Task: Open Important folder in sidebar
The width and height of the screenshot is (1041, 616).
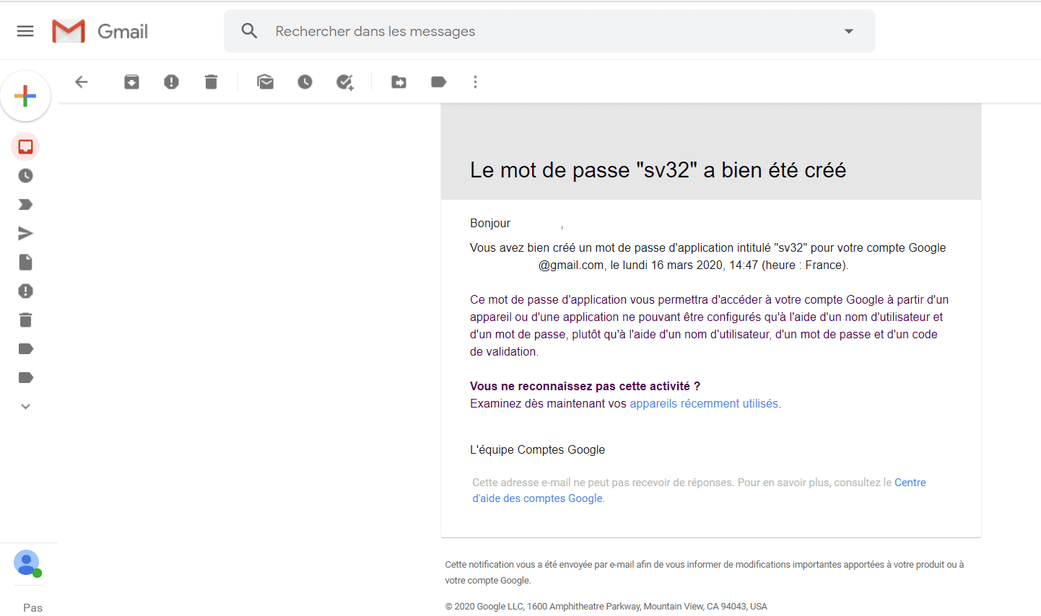Action: pyautogui.click(x=25, y=205)
